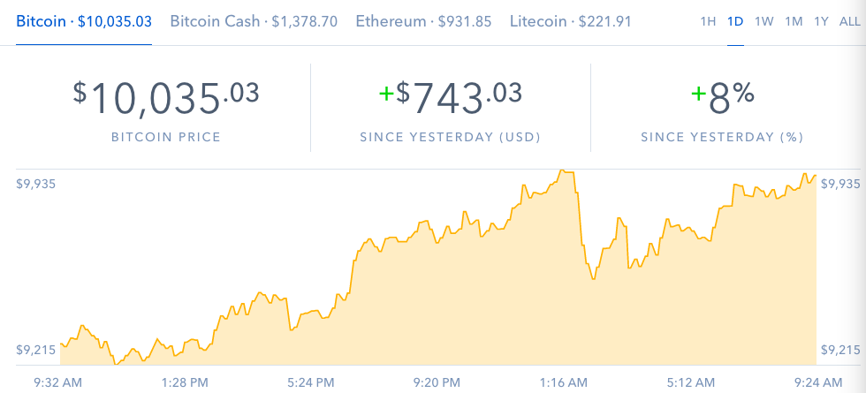Show ALL time price history
Image resolution: width=866 pixels, height=393 pixels.
tap(847, 21)
